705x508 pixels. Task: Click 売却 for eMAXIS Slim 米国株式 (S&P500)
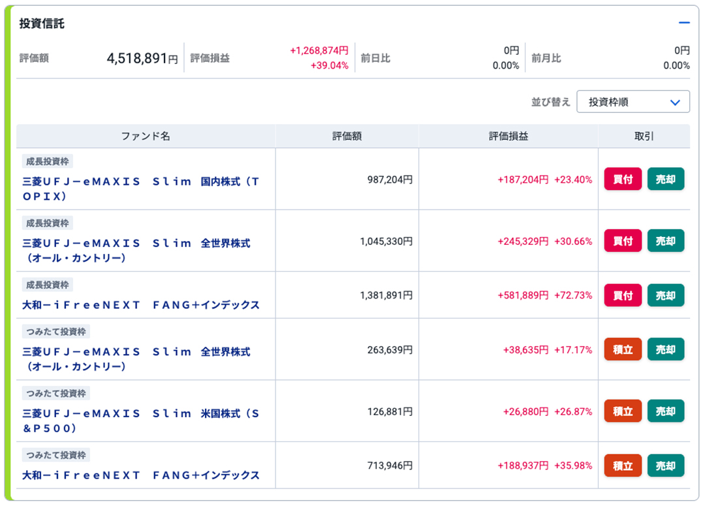click(665, 411)
